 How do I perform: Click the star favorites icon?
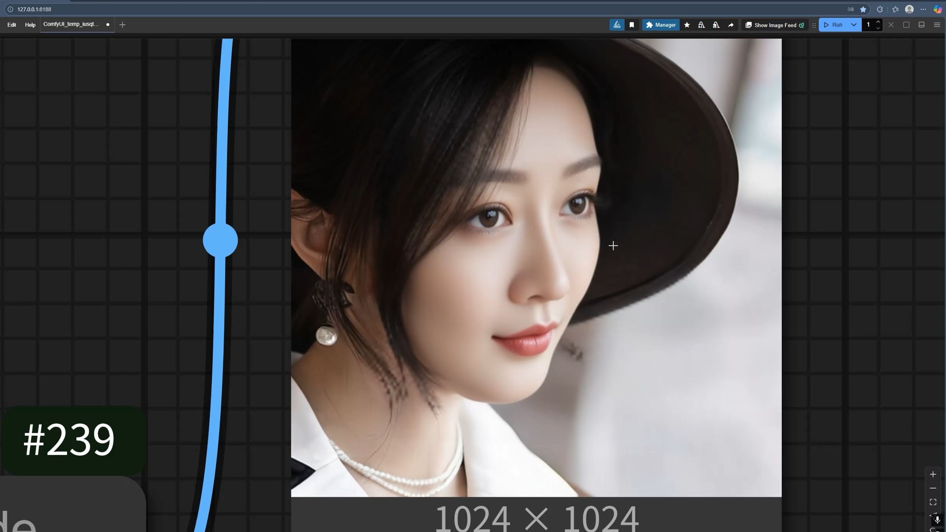pos(687,25)
